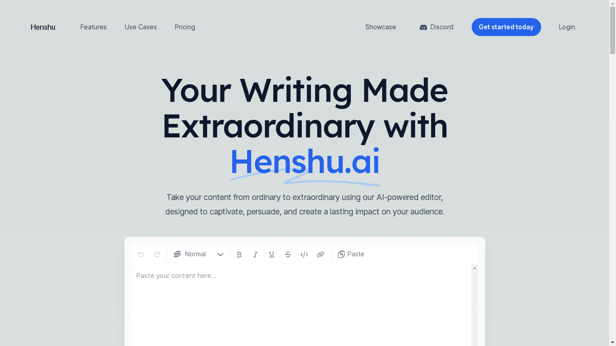The width and height of the screenshot is (616, 346).
Task: Click the 'Your Writing Made' heading line
Action: (x=305, y=91)
